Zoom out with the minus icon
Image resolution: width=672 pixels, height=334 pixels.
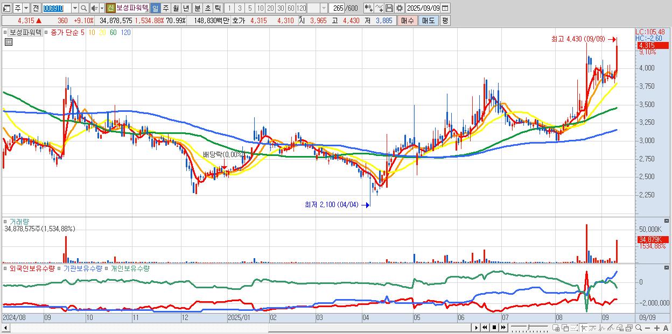point(647,328)
